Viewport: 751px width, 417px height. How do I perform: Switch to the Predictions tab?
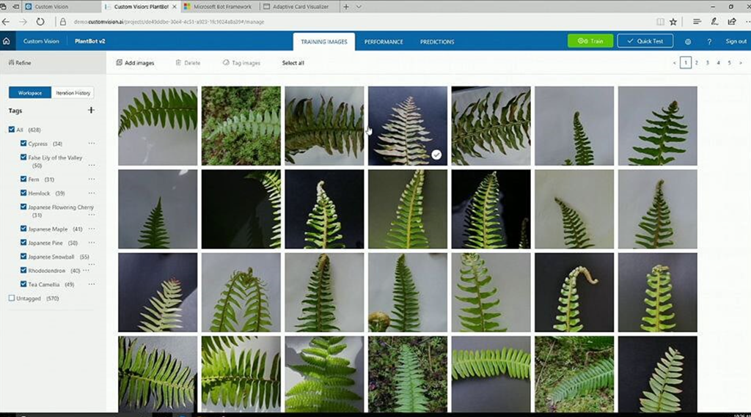click(x=437, y=42)
